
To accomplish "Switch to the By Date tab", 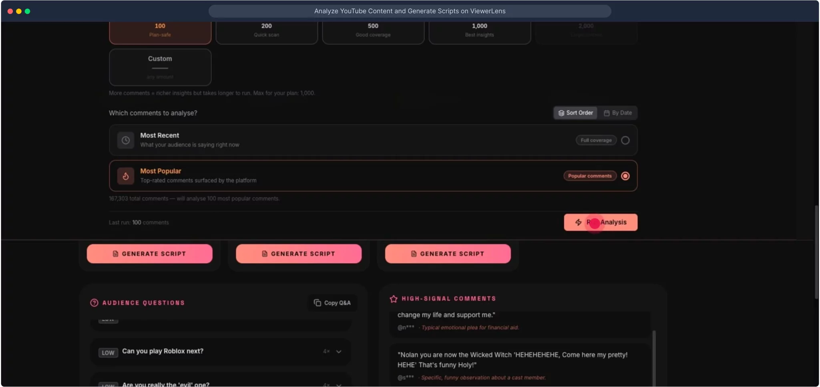I will point(618,113).
